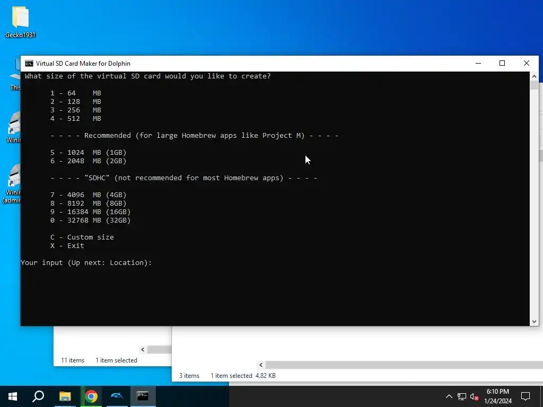Click the 'What size of the virtual SD card' question
The height and width of the screenshot is (407, 543).
click(x=148, y=76)
